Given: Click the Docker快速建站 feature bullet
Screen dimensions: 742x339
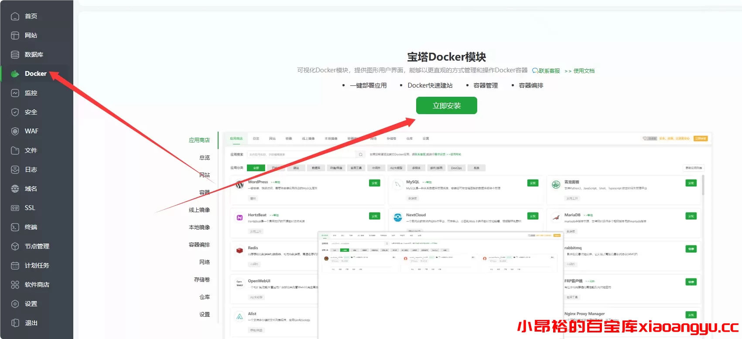Looking at the screenshot, I should pos(430,85).
